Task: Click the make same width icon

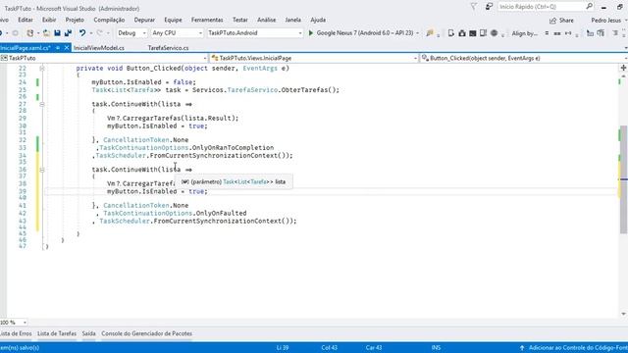Action: tap(557, 33)
